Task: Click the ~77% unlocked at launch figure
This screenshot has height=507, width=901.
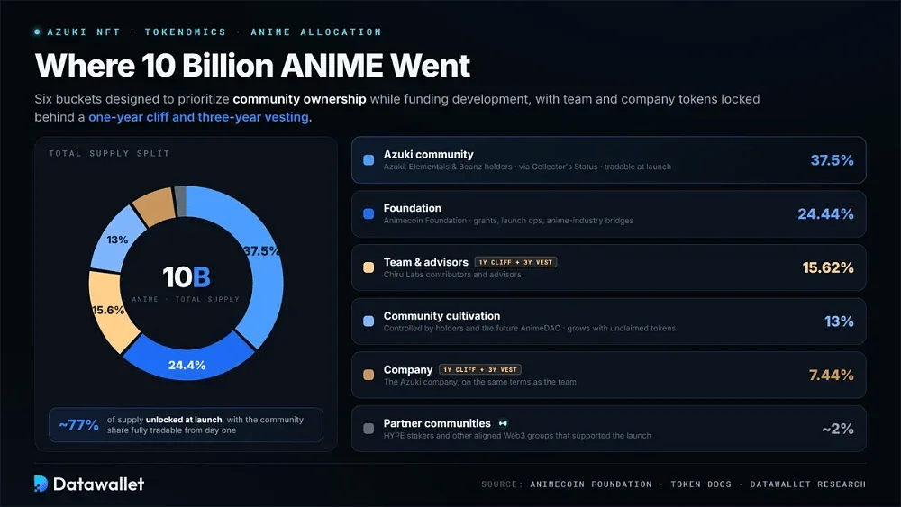Action: 78,425
